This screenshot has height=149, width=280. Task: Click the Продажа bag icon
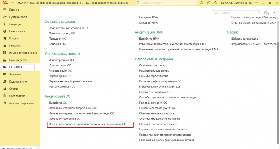point(5,46)
